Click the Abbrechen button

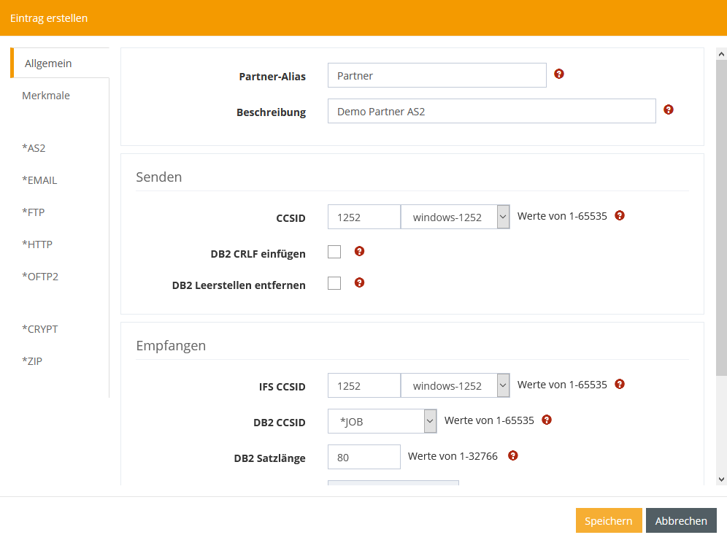(681, 520)
